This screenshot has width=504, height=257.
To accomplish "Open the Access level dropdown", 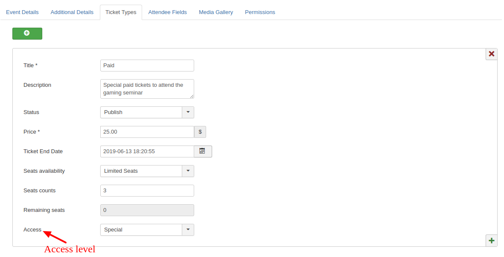I will pyautogui.click(x=147, y=230).
